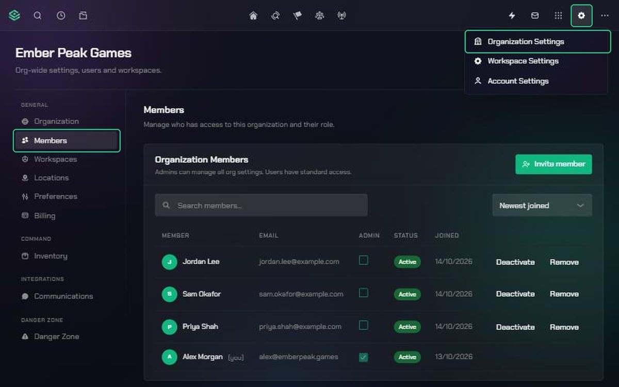Deactivate Sam Okafor
The width and height of the screenshot is (619, 387).
click(x=515, y=294)
